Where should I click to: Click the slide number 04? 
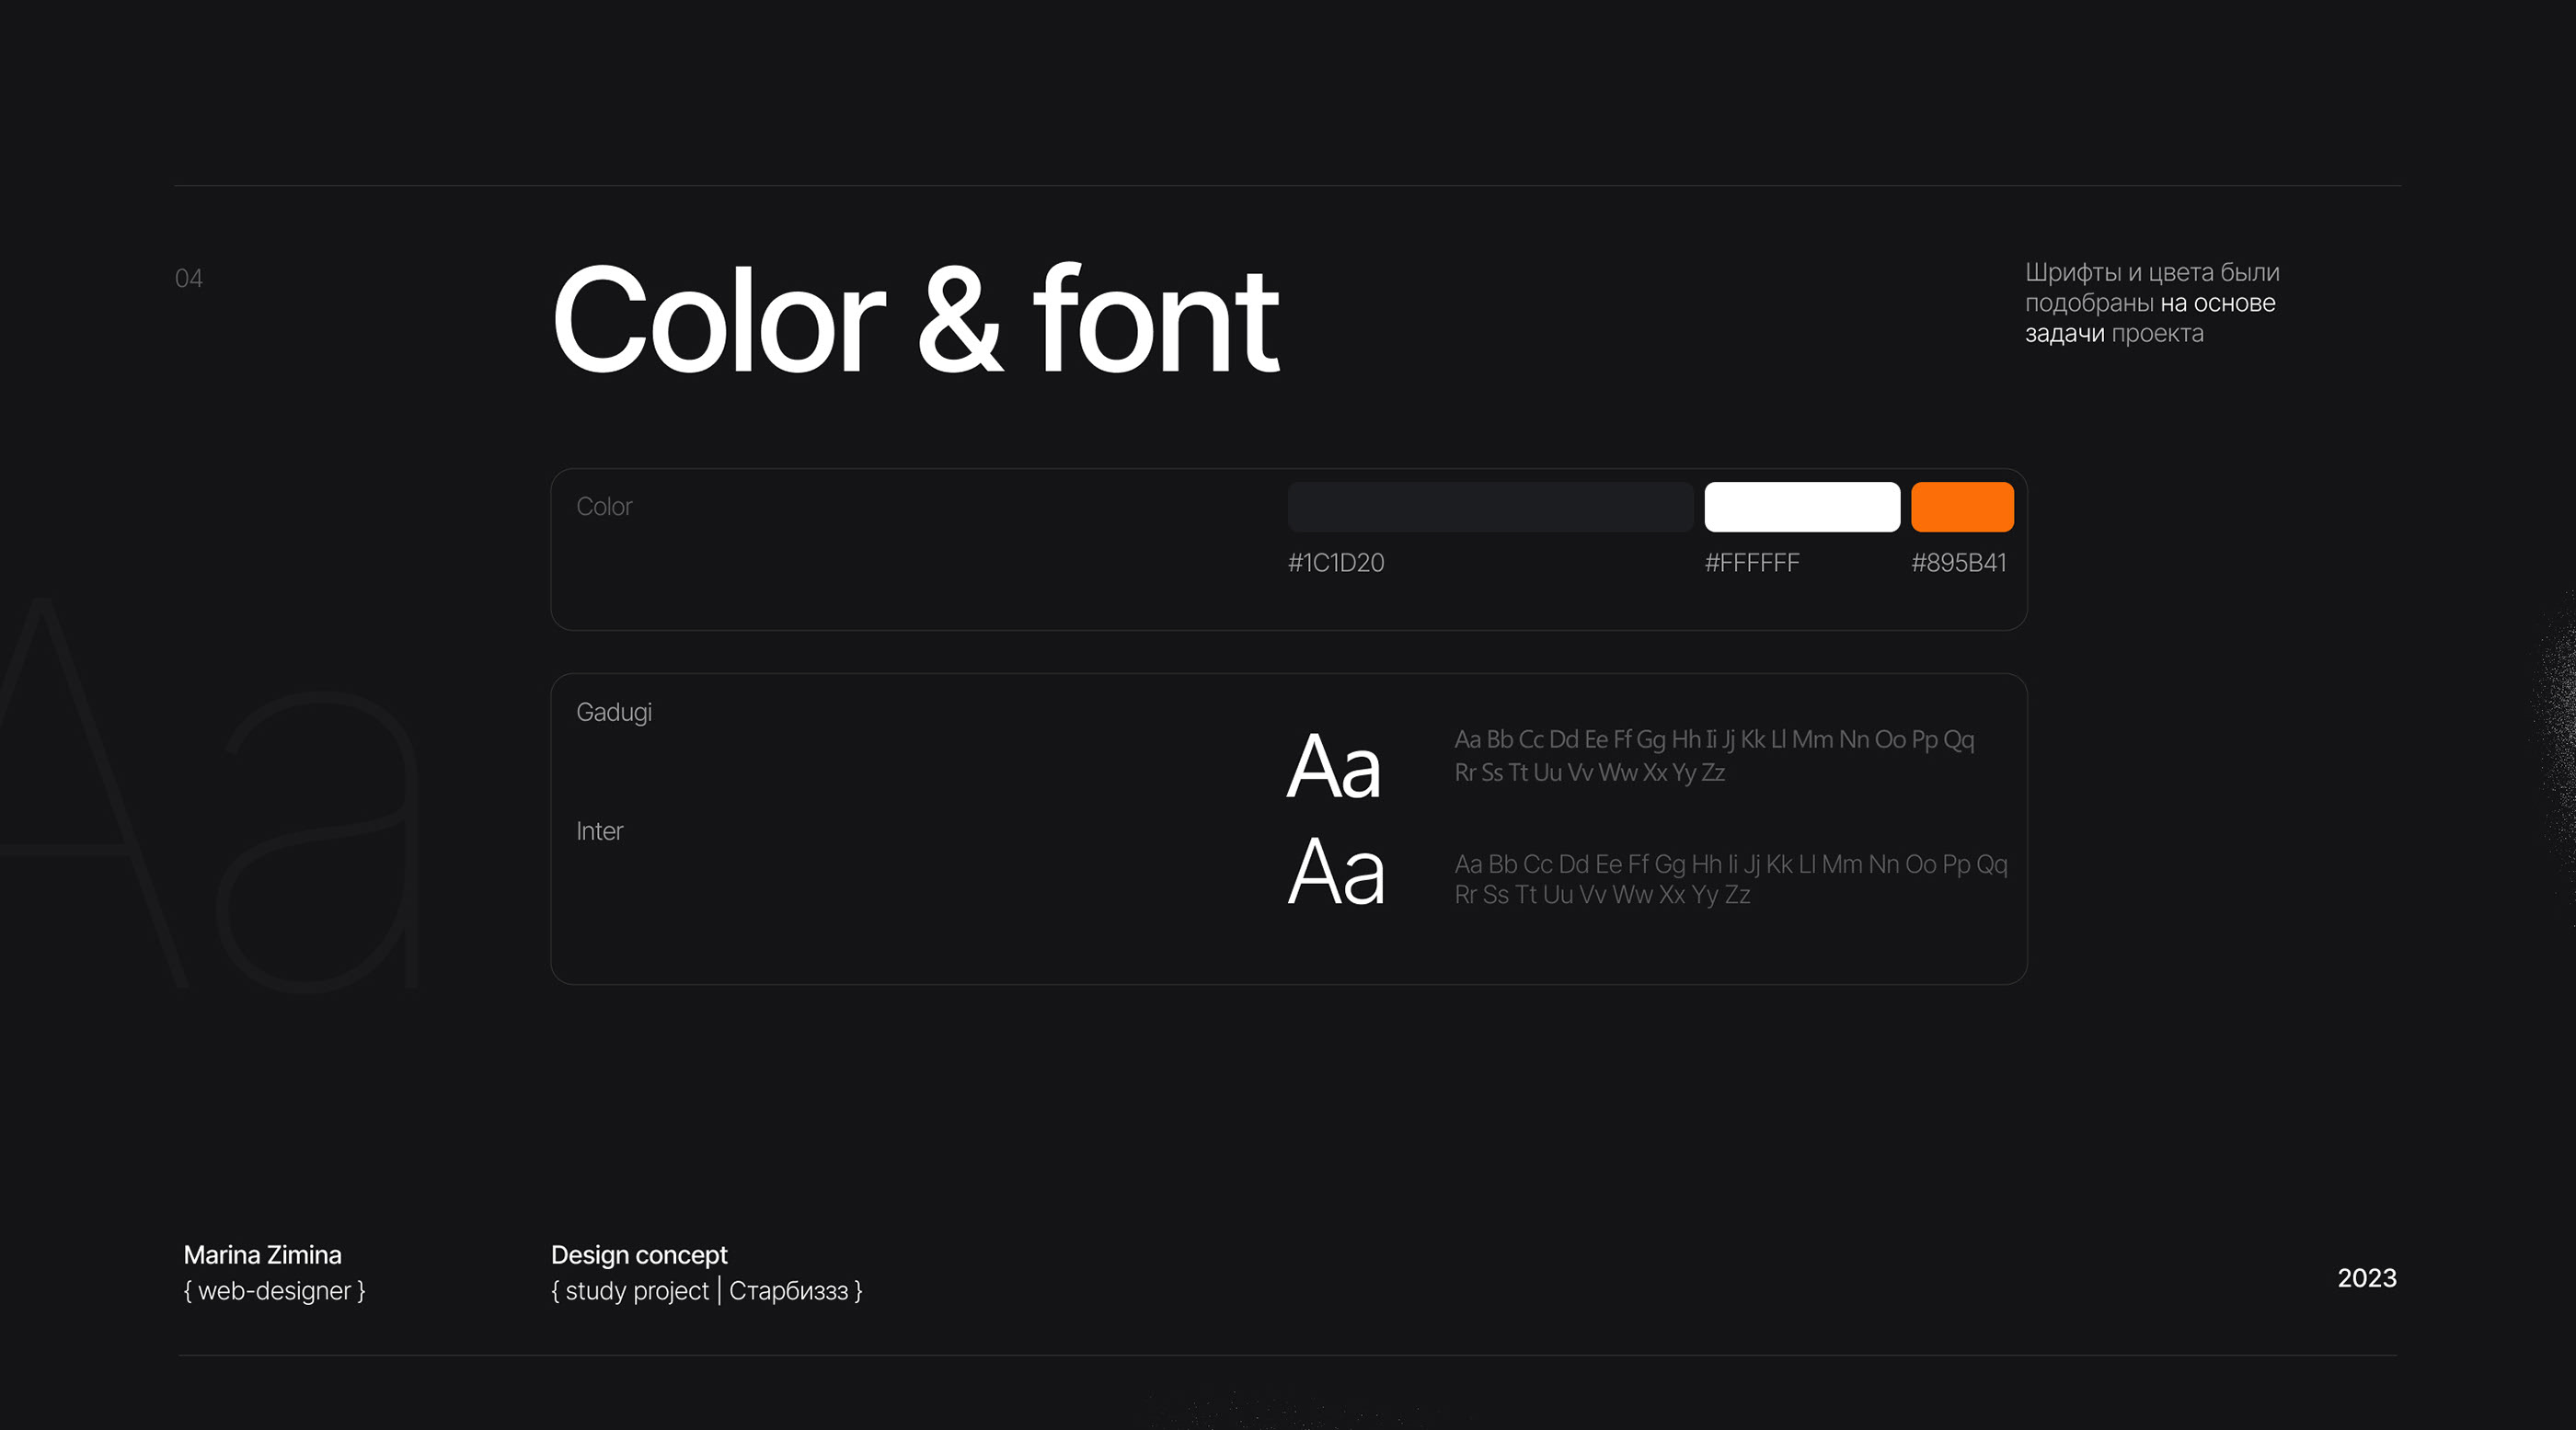click(189, 279)
